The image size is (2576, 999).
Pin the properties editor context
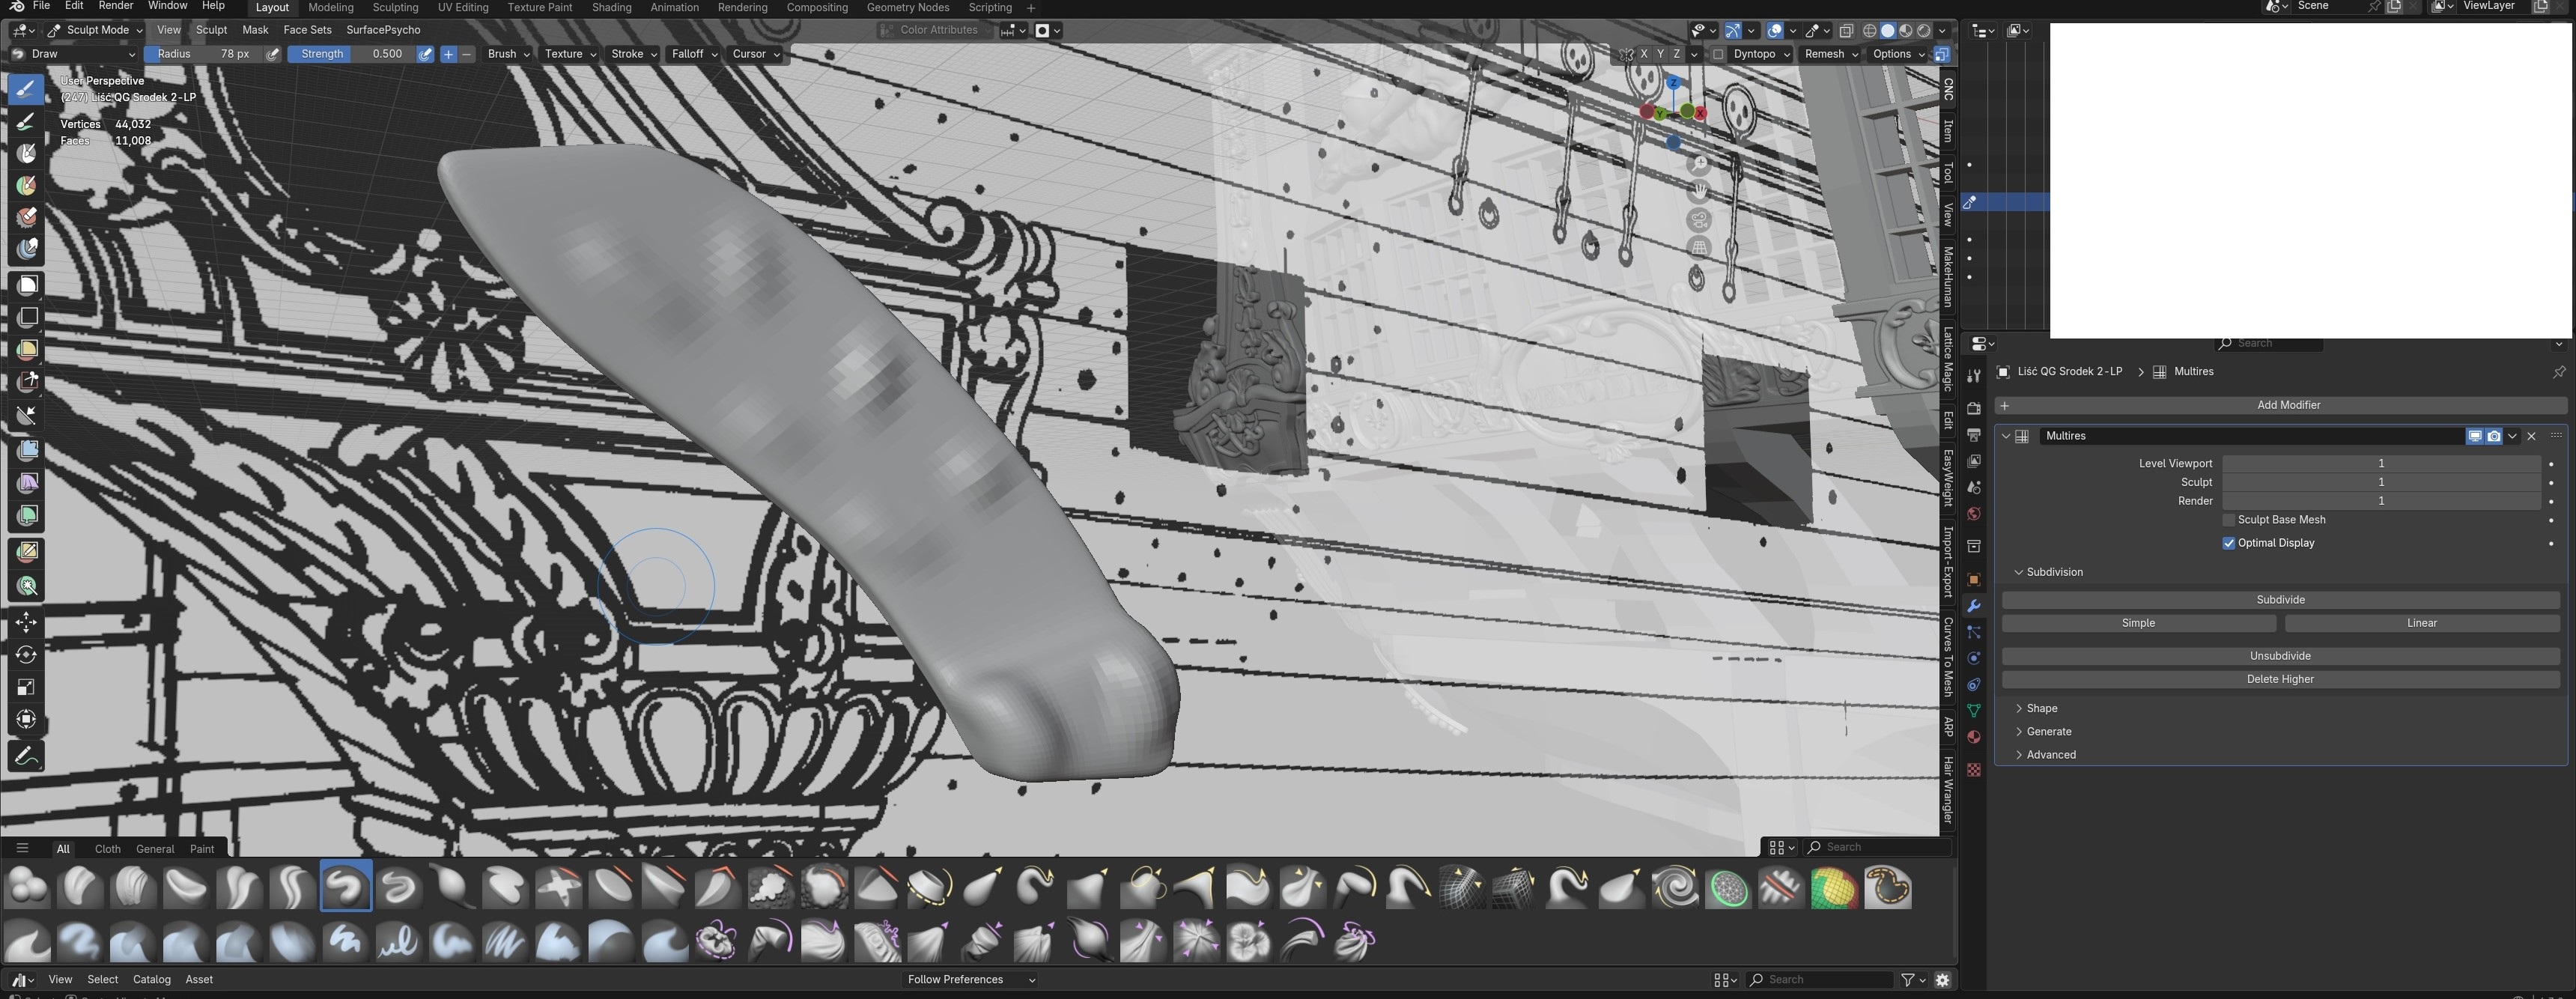coord(2558,372)
